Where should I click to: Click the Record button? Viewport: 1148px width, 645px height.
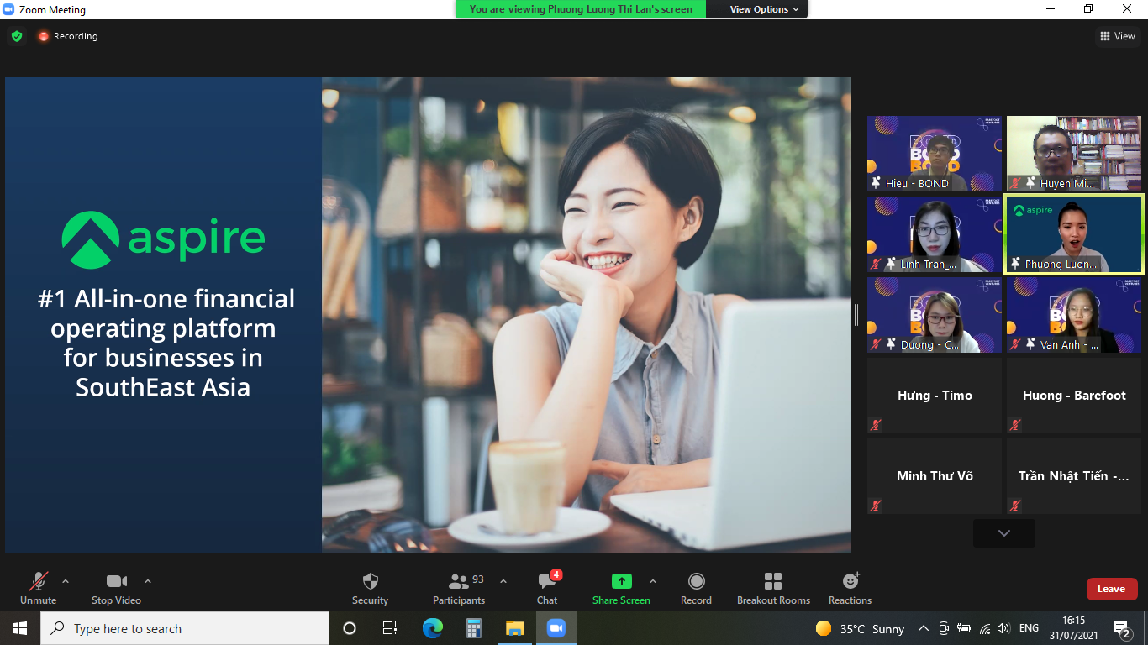pos(696,588)
